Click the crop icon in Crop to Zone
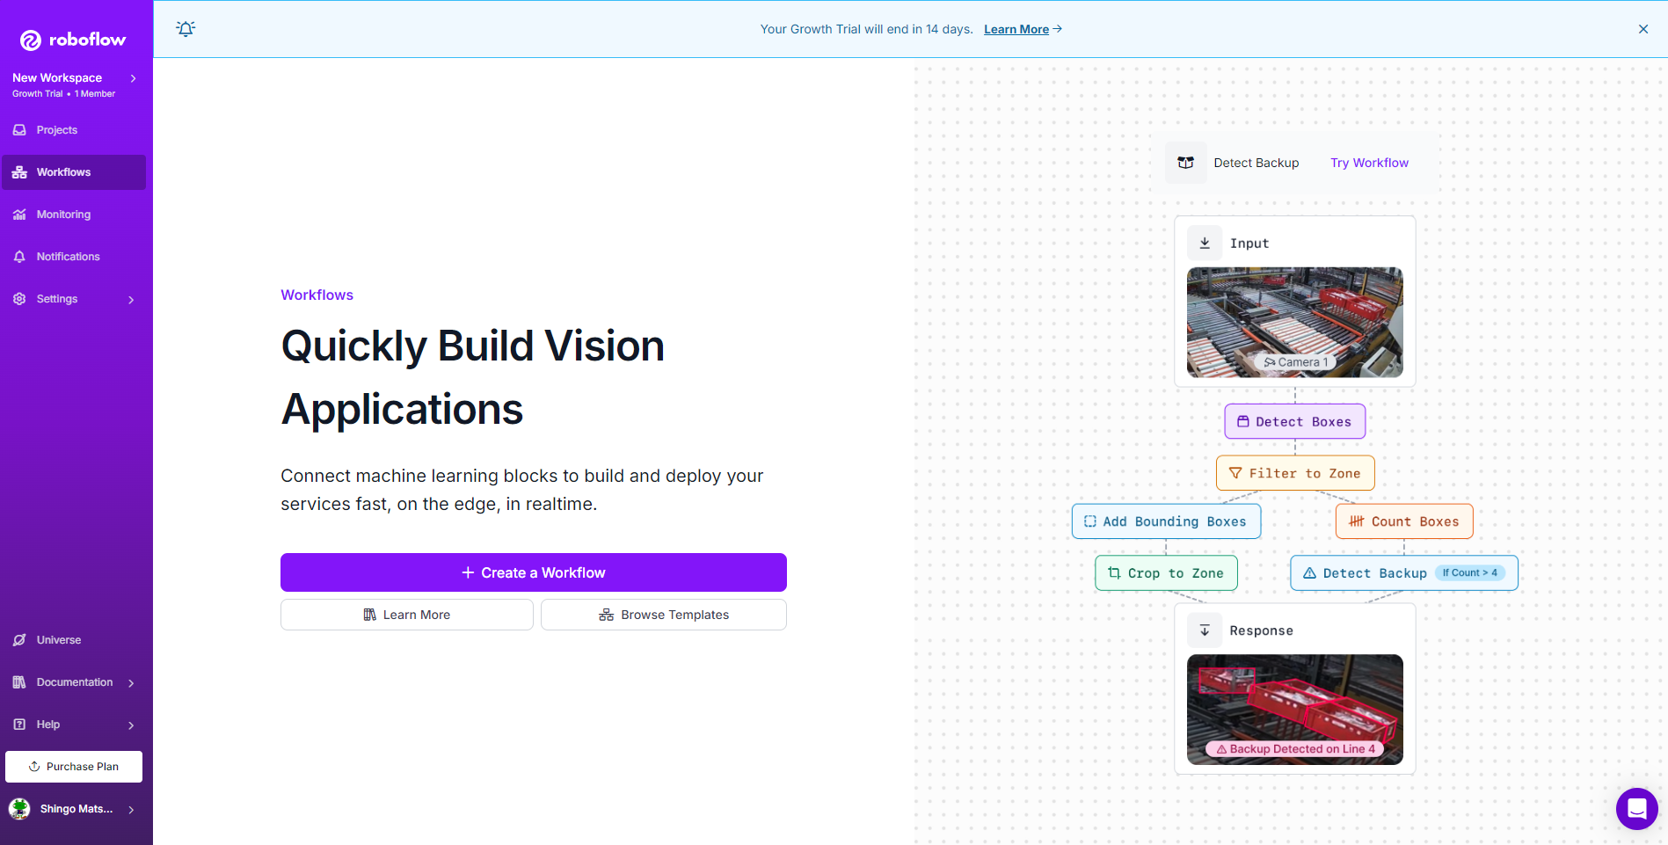 pos(1114,573)
